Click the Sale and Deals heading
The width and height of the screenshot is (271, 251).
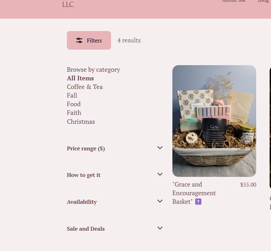[x=86, y=229]
